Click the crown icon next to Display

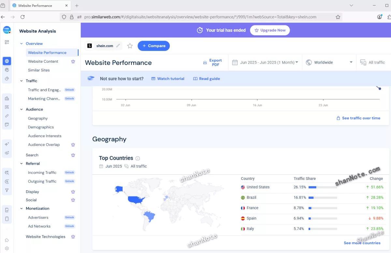(73, 192)
